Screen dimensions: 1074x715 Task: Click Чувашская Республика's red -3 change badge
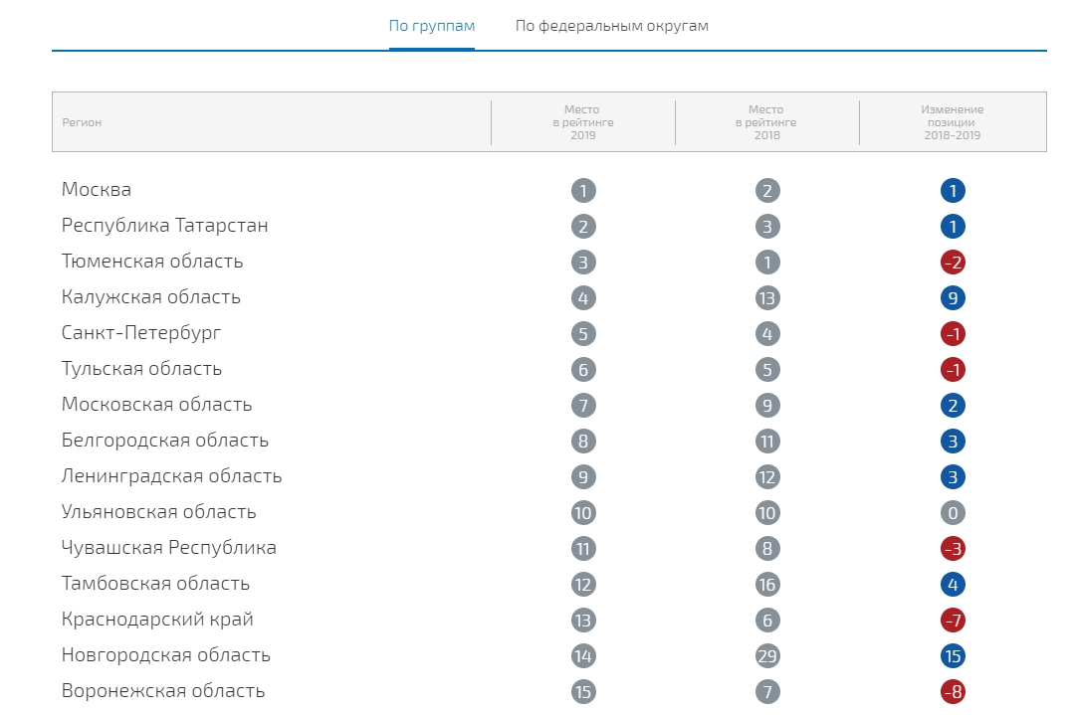953,549
